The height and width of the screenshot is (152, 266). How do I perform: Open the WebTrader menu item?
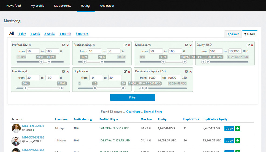point(107,6)
